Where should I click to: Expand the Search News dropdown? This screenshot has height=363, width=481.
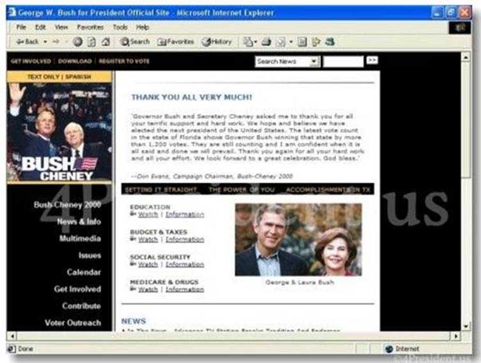[313, 61]
